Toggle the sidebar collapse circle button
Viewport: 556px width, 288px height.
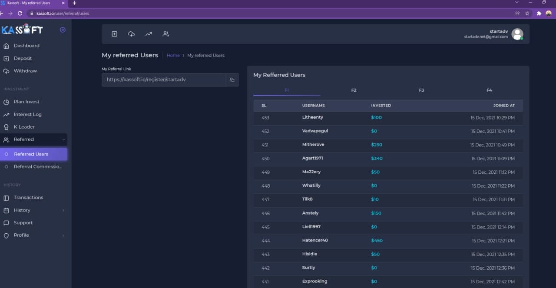63,30
